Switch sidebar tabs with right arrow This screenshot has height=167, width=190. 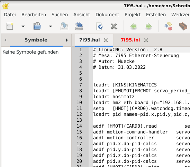(x=67, y=40)
